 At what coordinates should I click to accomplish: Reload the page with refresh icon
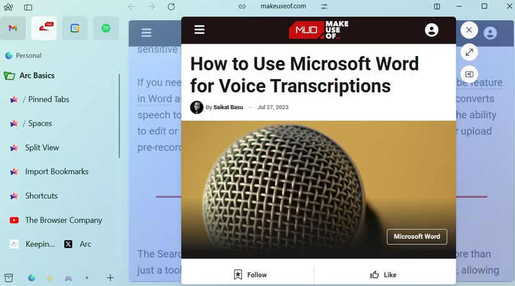(171, 7)
